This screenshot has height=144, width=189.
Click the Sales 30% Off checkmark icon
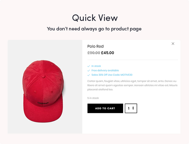89,75
